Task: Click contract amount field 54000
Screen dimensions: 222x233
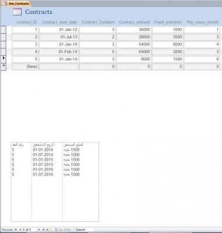Action: [134, 44]
